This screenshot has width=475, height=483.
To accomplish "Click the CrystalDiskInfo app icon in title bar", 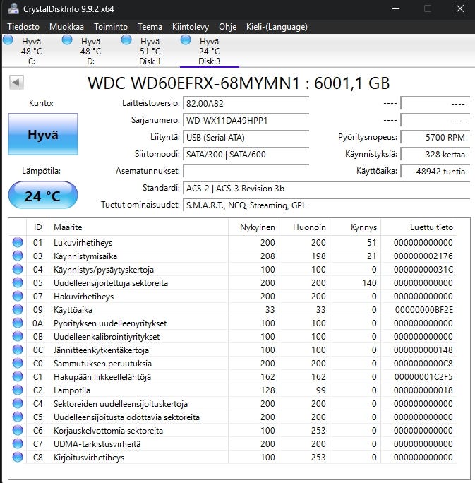I will [13, 8].
